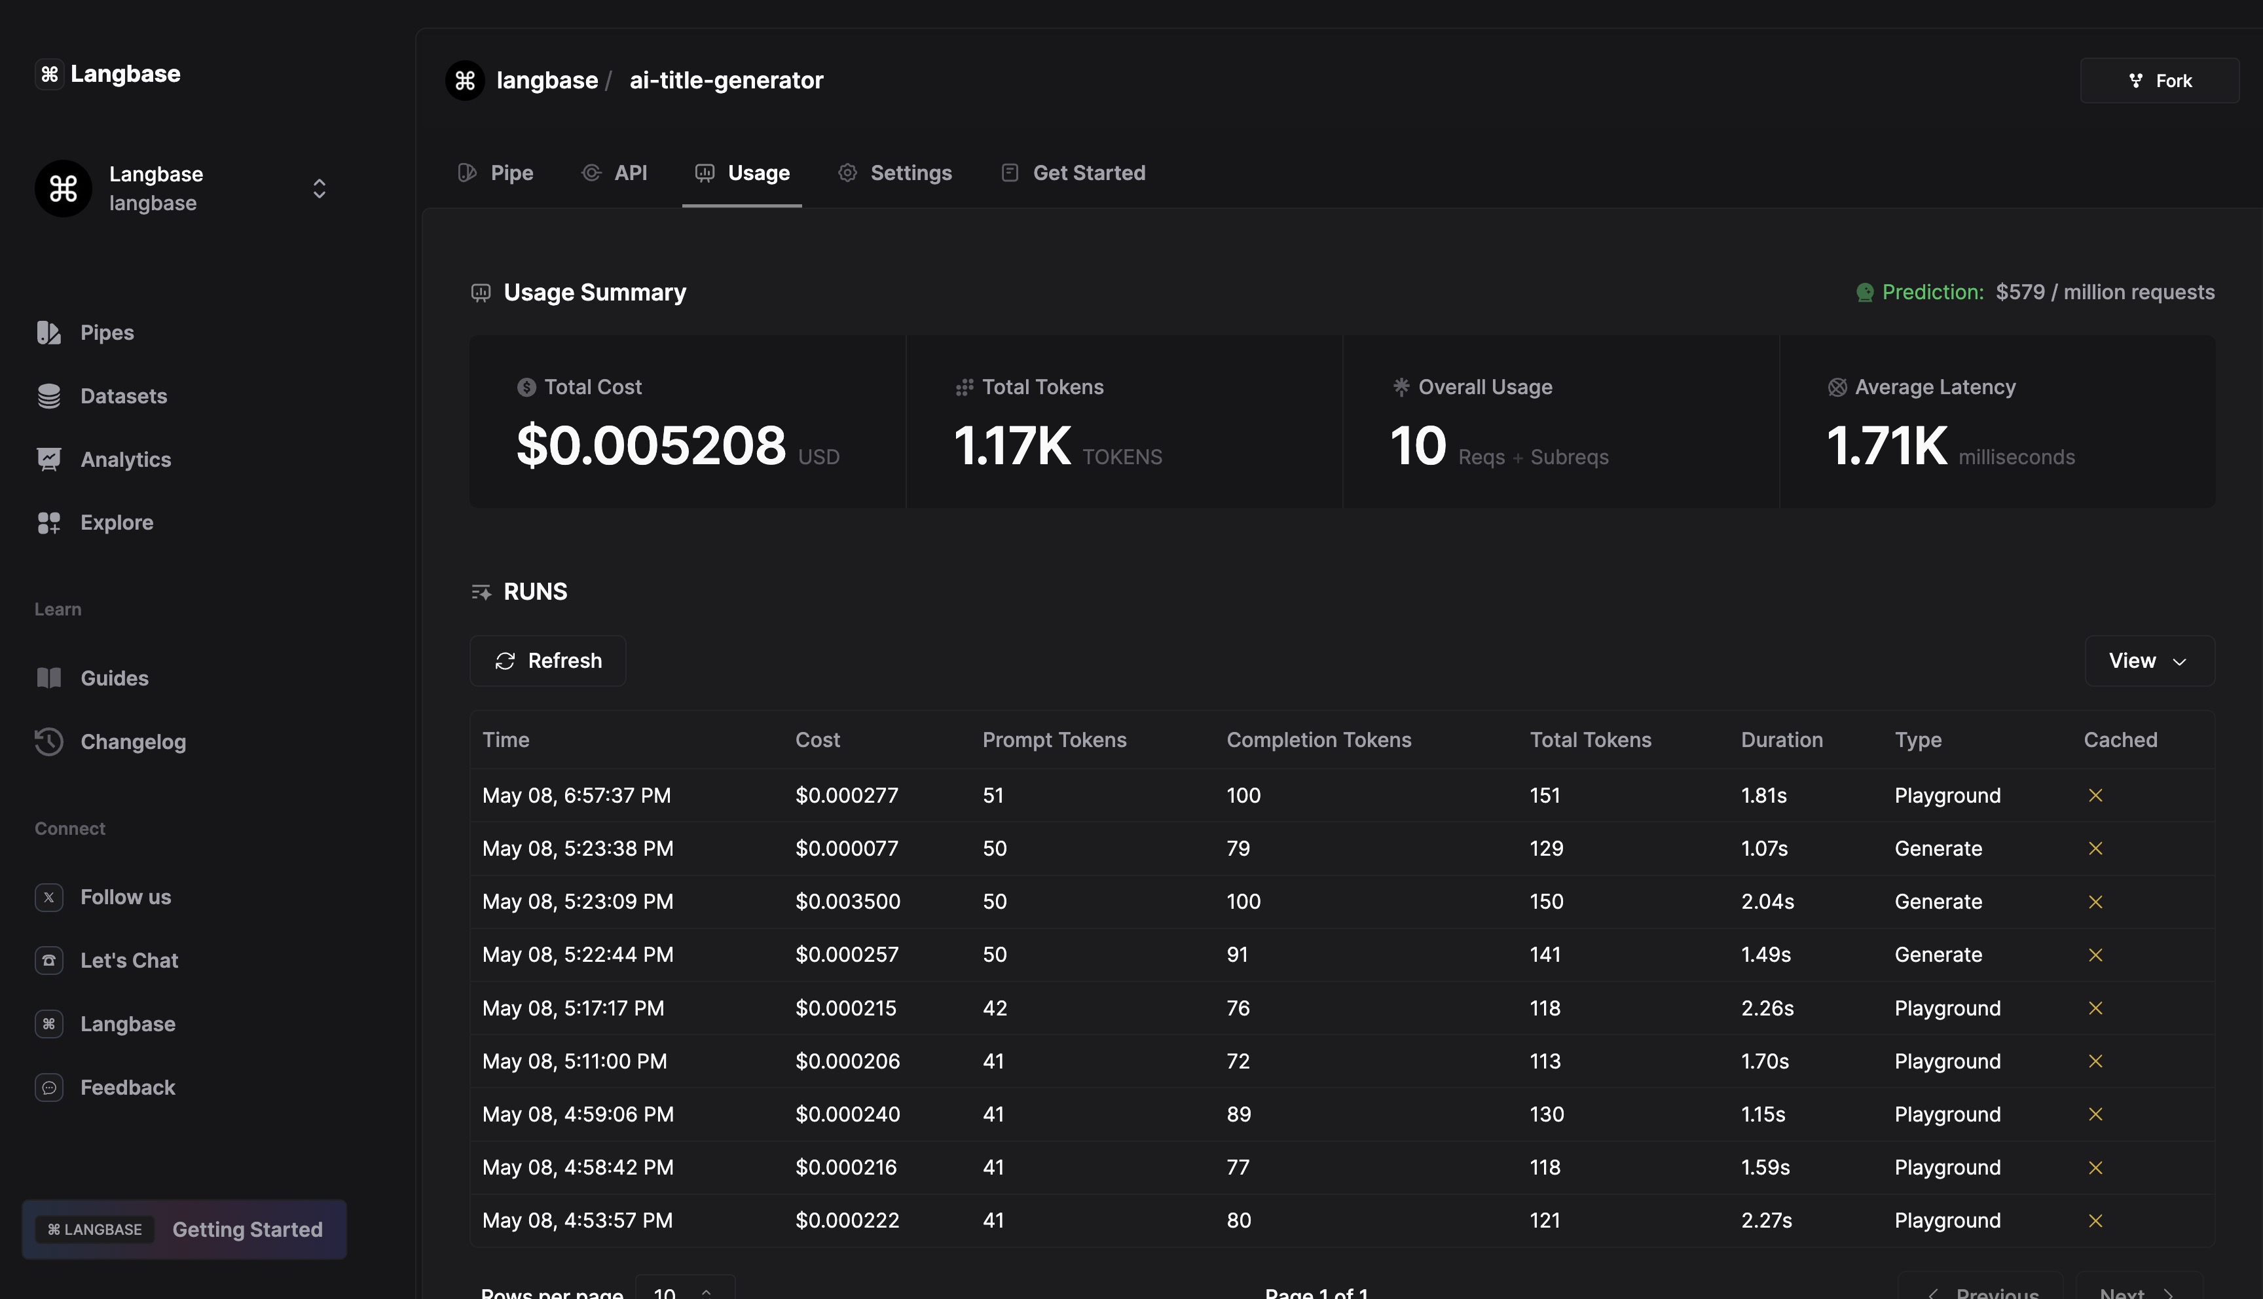Click the Datasets database icon
This screenshot has width=2263, height=1299.
coord(49,396)
